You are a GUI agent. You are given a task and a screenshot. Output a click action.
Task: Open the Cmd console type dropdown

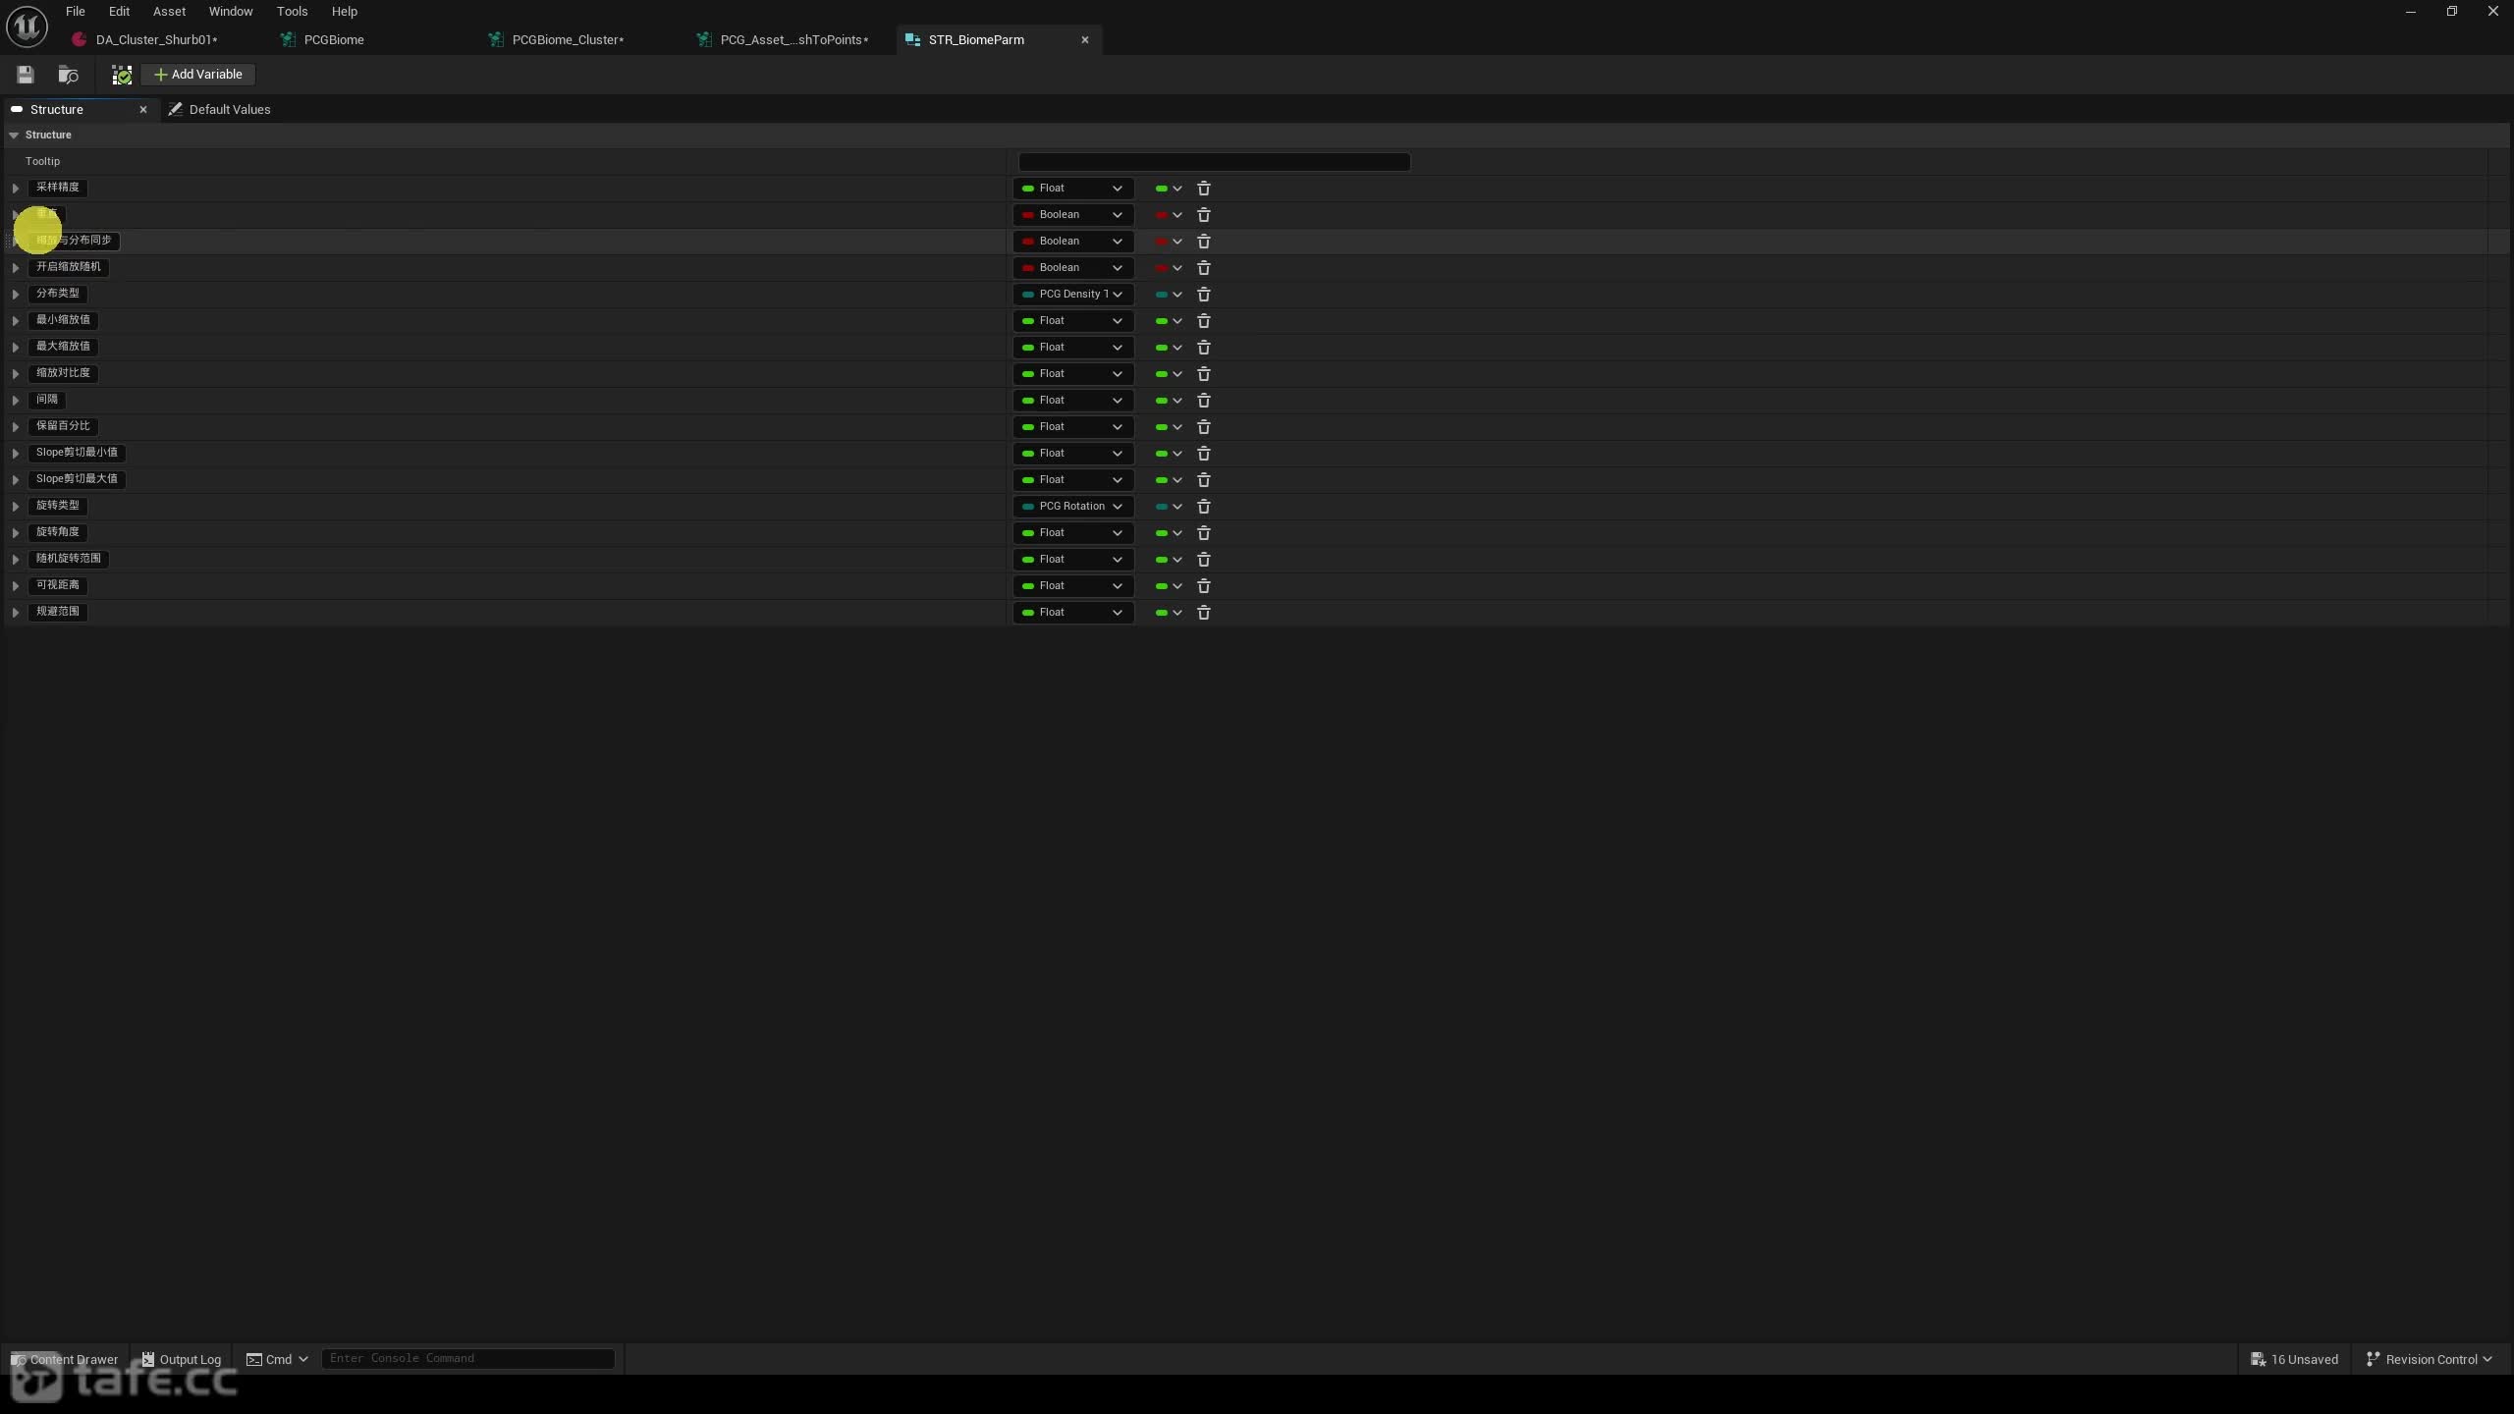pyautogui.click(x=277, y=1359)
